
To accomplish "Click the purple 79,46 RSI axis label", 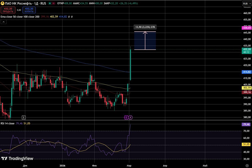I will (x=246, y=124).
